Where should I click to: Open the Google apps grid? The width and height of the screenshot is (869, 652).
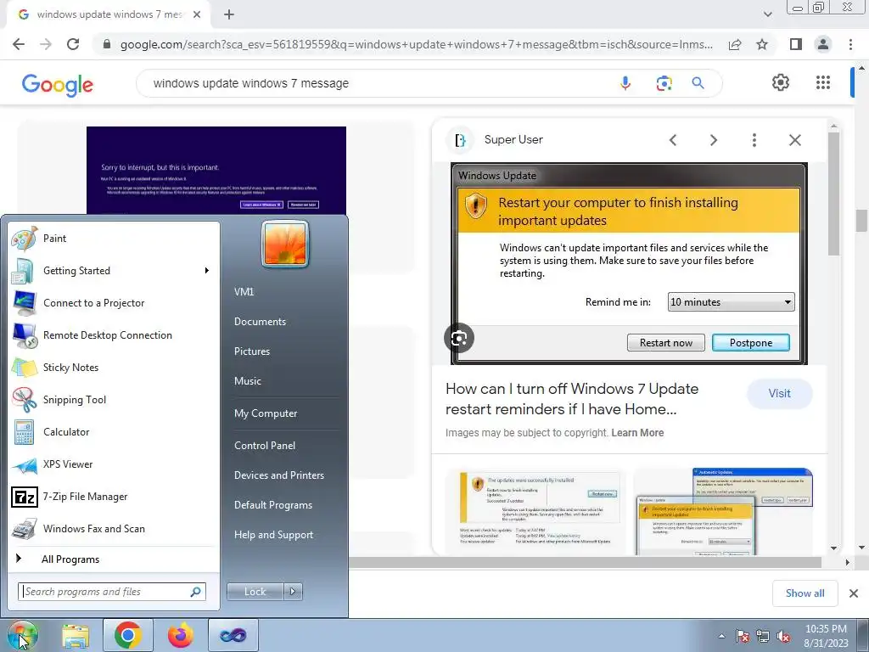(823, 82)
